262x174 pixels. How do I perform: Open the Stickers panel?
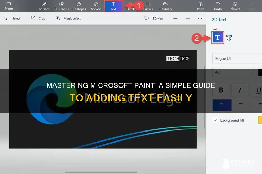(96, 6)
